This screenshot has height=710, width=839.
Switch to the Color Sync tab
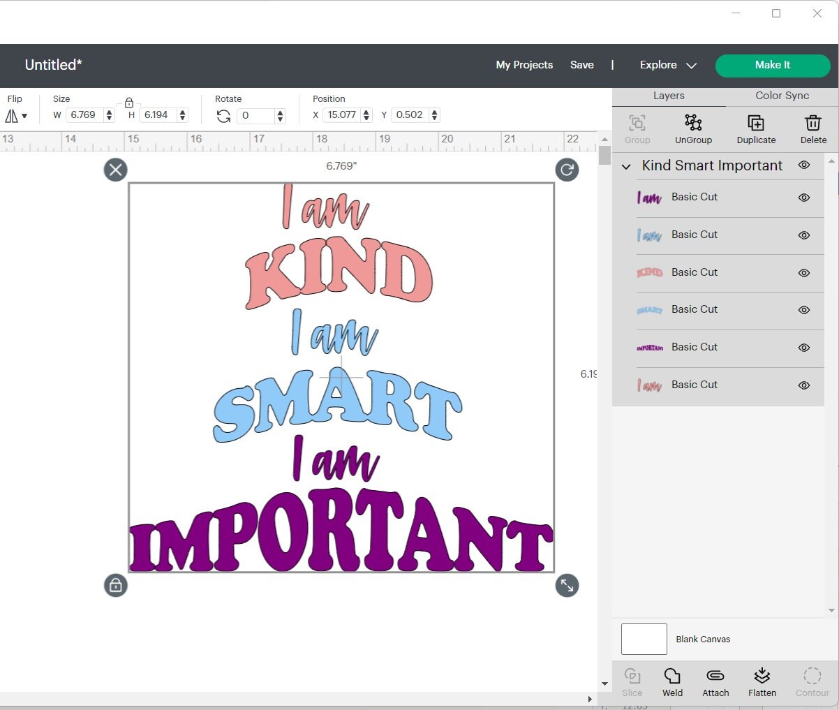point(781,96)
